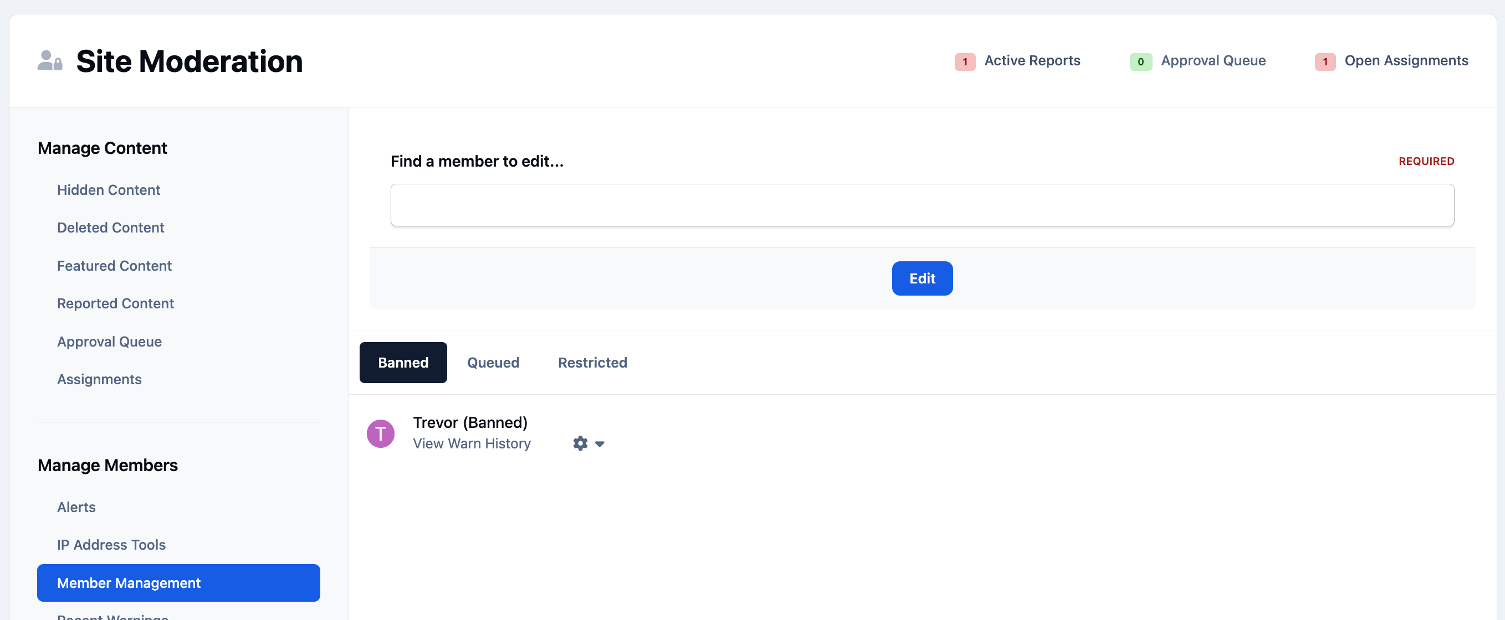Go to Deleted Content in sidebar
Viewport: 1505px width, 620px height.
click(110, 228)
